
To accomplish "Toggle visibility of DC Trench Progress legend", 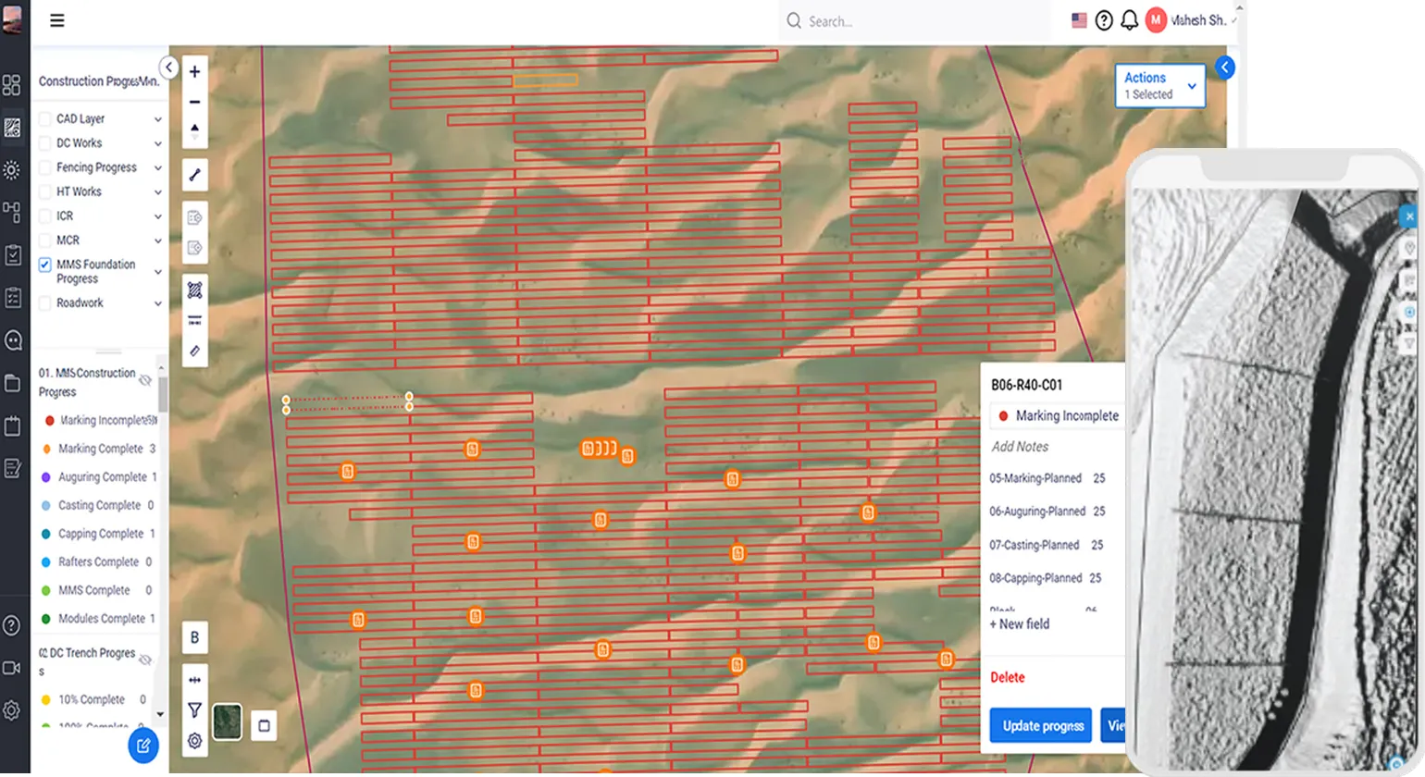I will pyautogui.click(x=145, y=660).
